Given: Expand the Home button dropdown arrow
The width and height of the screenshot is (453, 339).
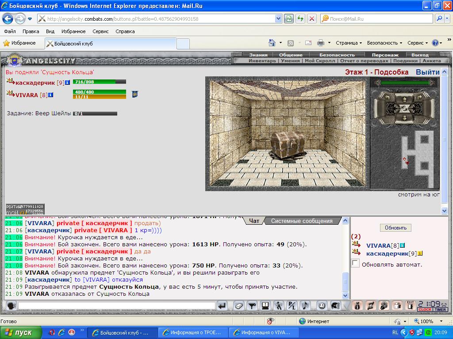Looking at the screenshot, I should click(x=280, y=43).
